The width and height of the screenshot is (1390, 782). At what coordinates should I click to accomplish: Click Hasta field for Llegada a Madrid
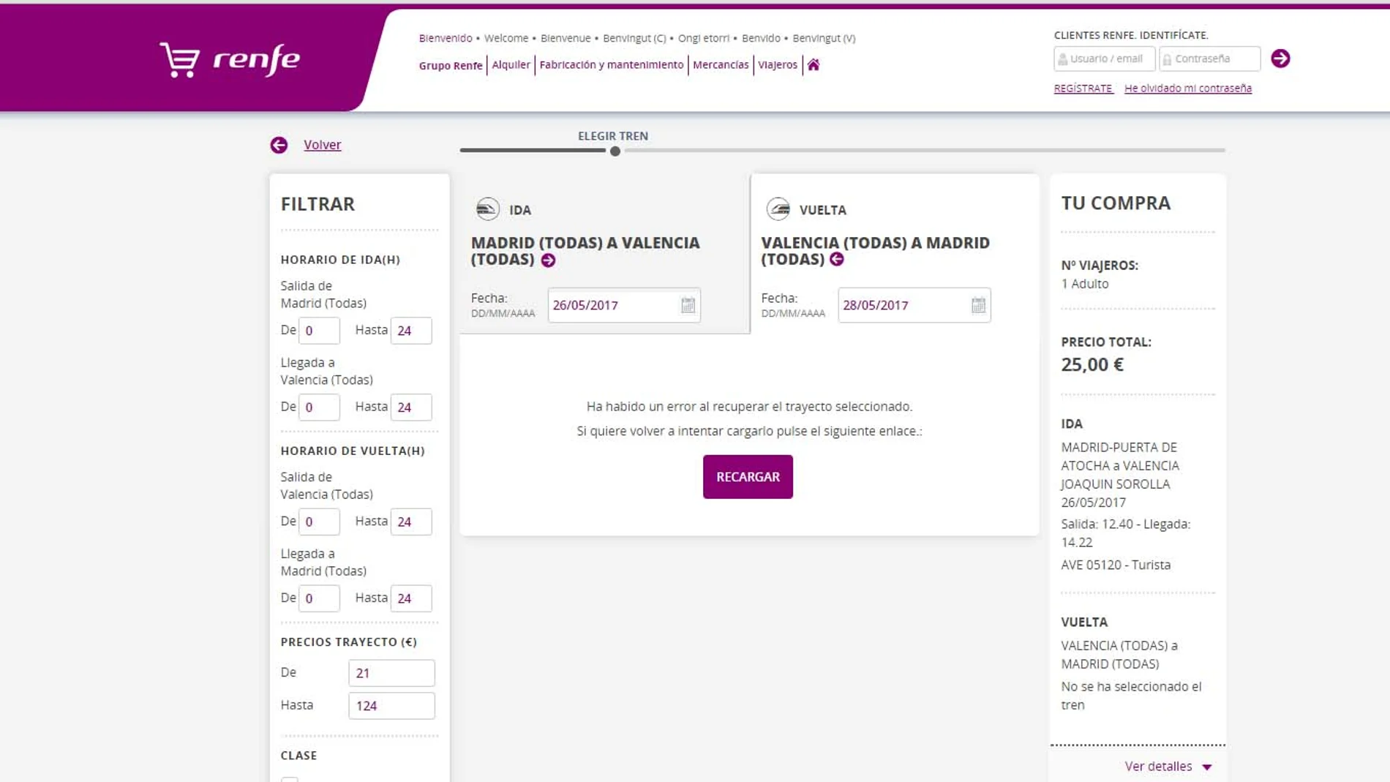click(x=411, y=598)
